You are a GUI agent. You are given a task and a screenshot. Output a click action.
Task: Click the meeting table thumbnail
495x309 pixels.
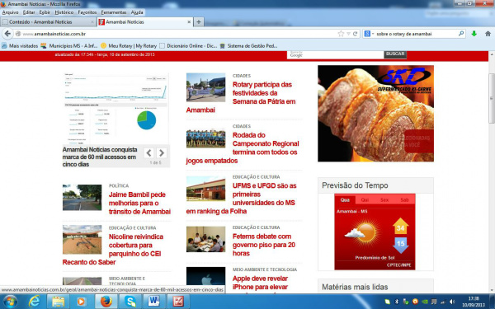pyautogui.click(x=205, y=239)
